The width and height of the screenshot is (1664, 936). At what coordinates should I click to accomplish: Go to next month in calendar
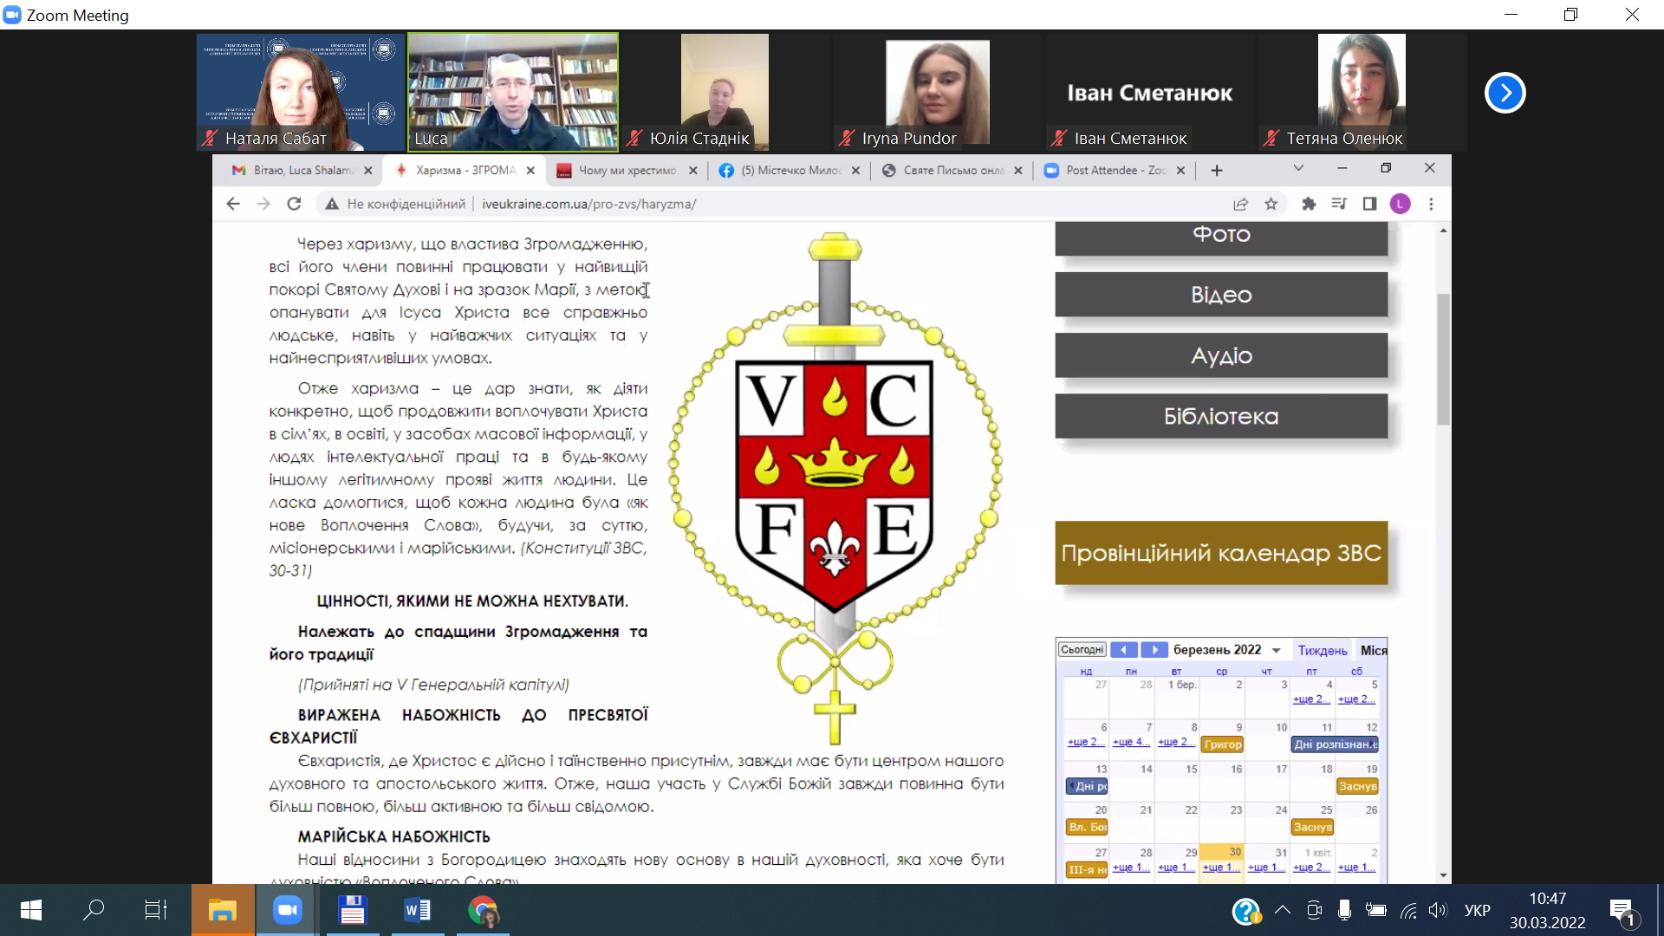click(1154, 650)
